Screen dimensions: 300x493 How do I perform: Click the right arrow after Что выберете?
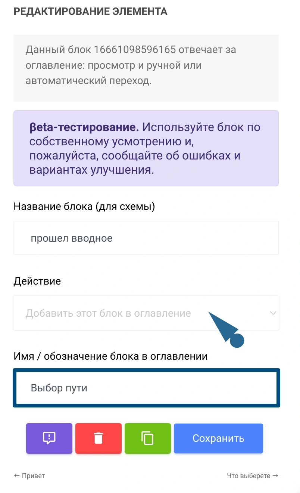tap(275, 475)
